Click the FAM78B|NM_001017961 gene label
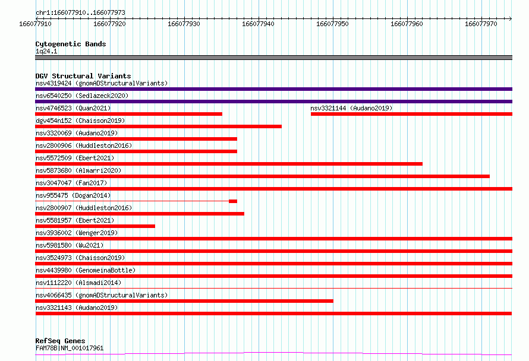This screenshot has width=529, height=361. 70,348
